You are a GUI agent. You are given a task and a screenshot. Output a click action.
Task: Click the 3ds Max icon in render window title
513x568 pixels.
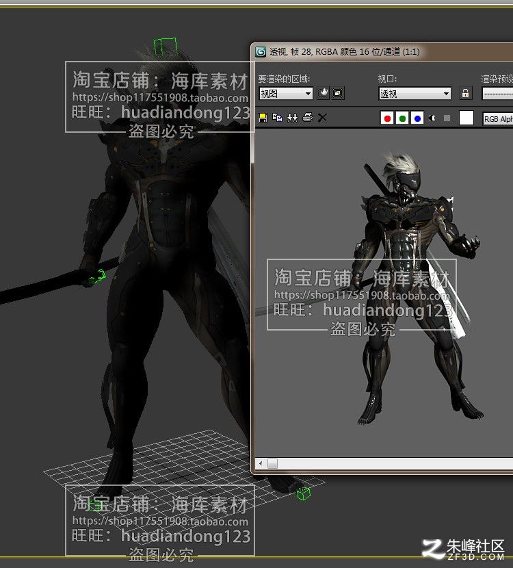tap(261, 52)
